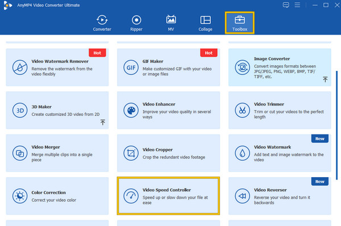The image size is (341, 226).
Task: Click the AnyMP4 app logo
Action: (7, 5)
